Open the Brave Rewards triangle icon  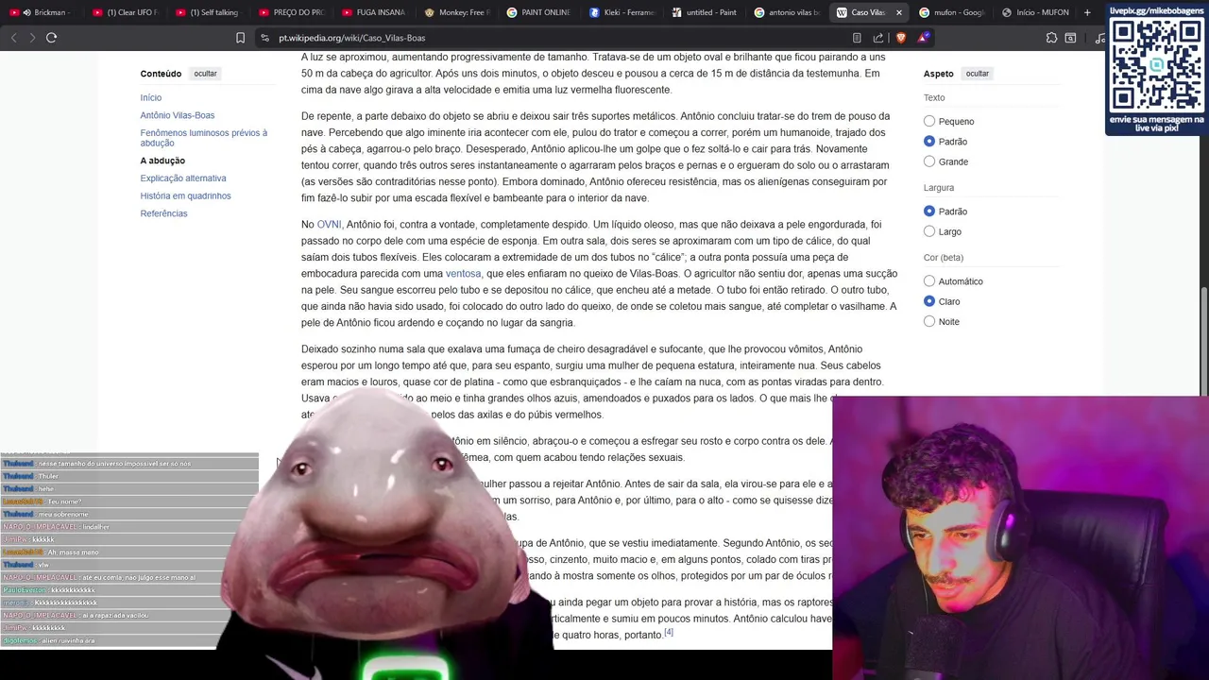(x=923, y=38)
